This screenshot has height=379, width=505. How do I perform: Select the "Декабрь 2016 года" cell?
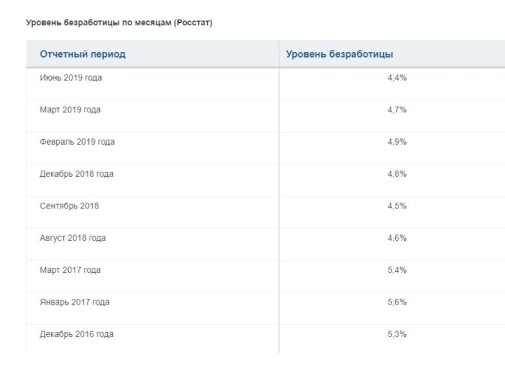coord(76,334)
